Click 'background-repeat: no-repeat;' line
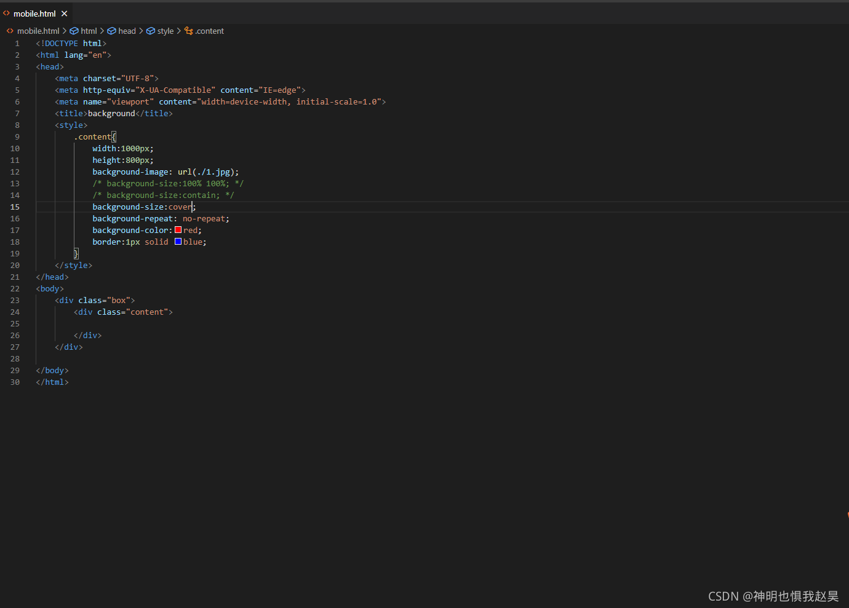Viewport: 849px width, 608px height. point(161,219)
